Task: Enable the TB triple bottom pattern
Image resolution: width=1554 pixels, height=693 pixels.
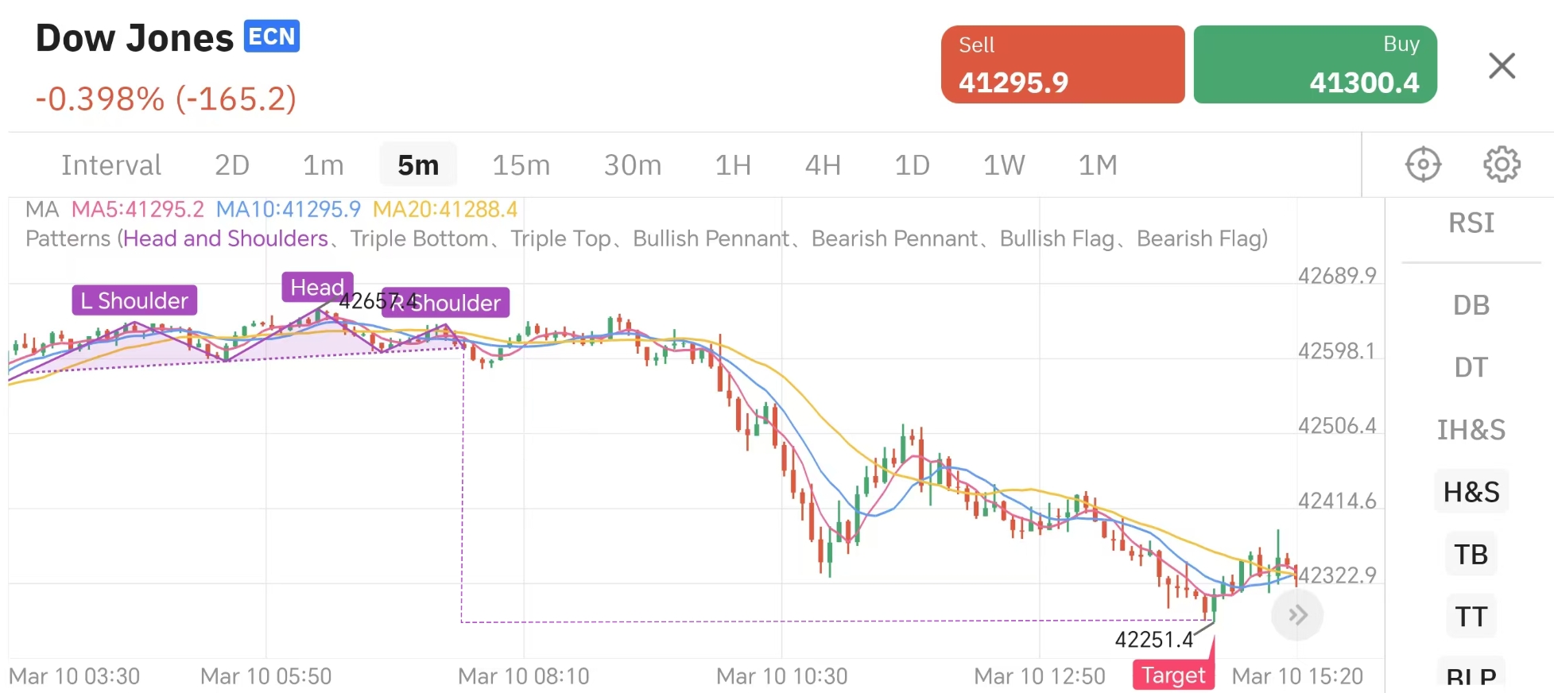Action: [x=1471, y=554]
